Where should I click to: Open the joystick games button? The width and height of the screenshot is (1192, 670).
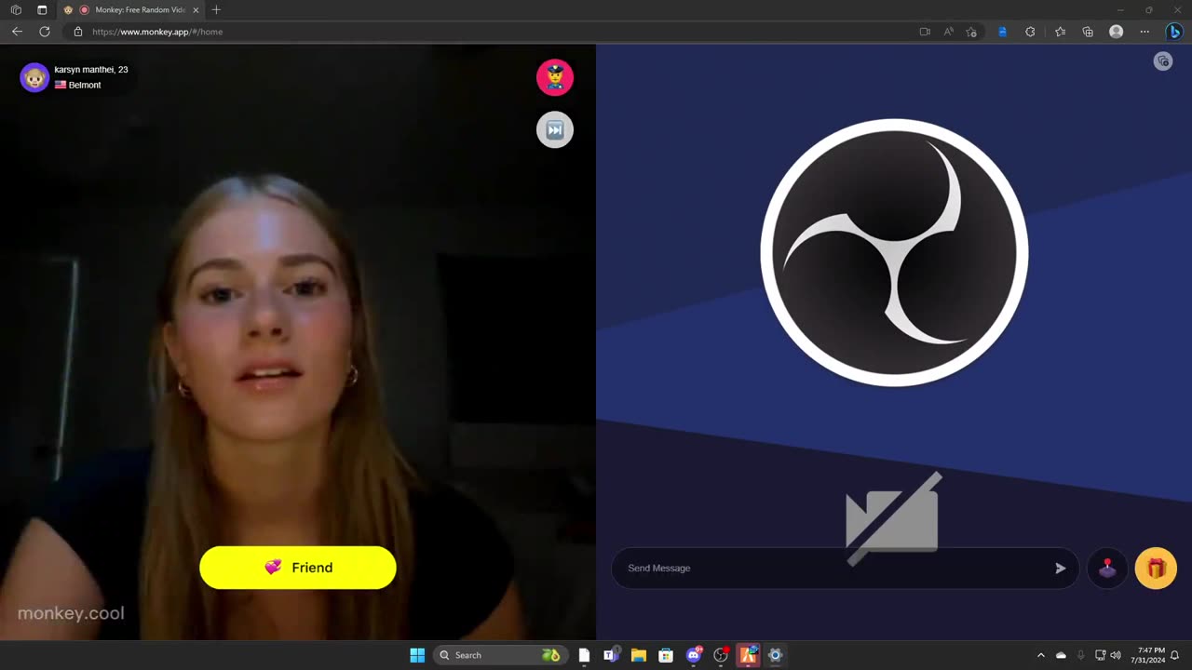pos(1107,568)
